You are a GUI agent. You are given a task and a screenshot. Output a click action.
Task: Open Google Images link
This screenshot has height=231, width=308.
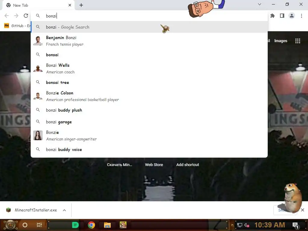coord(281,41)
